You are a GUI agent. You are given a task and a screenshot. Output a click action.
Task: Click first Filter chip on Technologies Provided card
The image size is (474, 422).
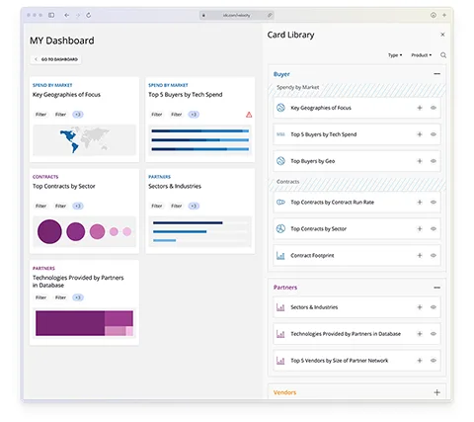point(40,297)
